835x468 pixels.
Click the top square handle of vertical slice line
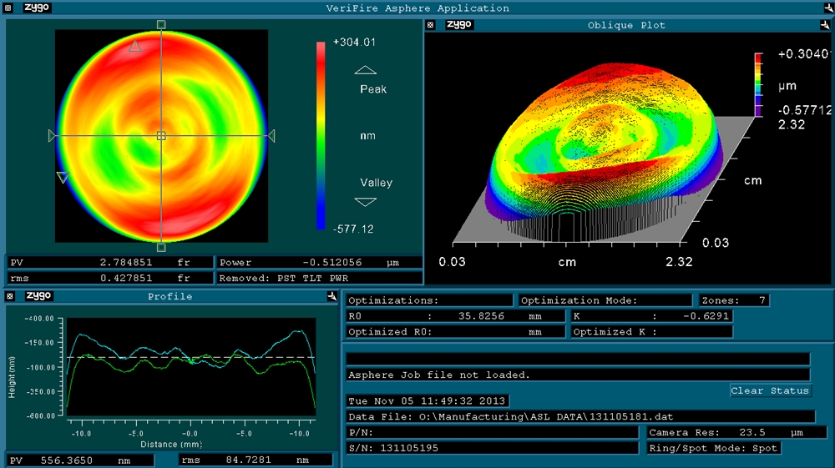tap(161, 24)
